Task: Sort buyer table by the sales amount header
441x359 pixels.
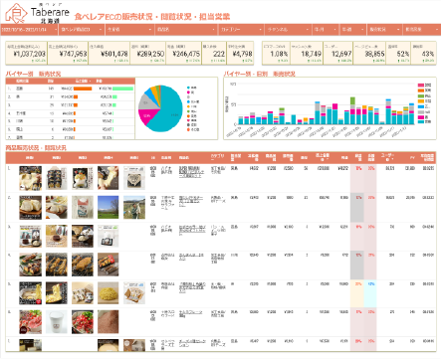Action: (x=82, y=81)
